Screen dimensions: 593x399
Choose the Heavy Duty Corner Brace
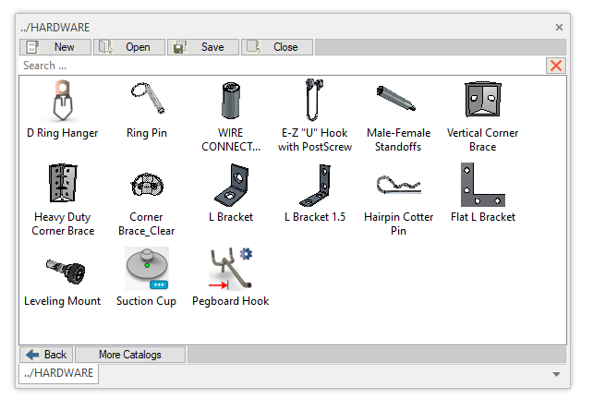pos(63,186)
